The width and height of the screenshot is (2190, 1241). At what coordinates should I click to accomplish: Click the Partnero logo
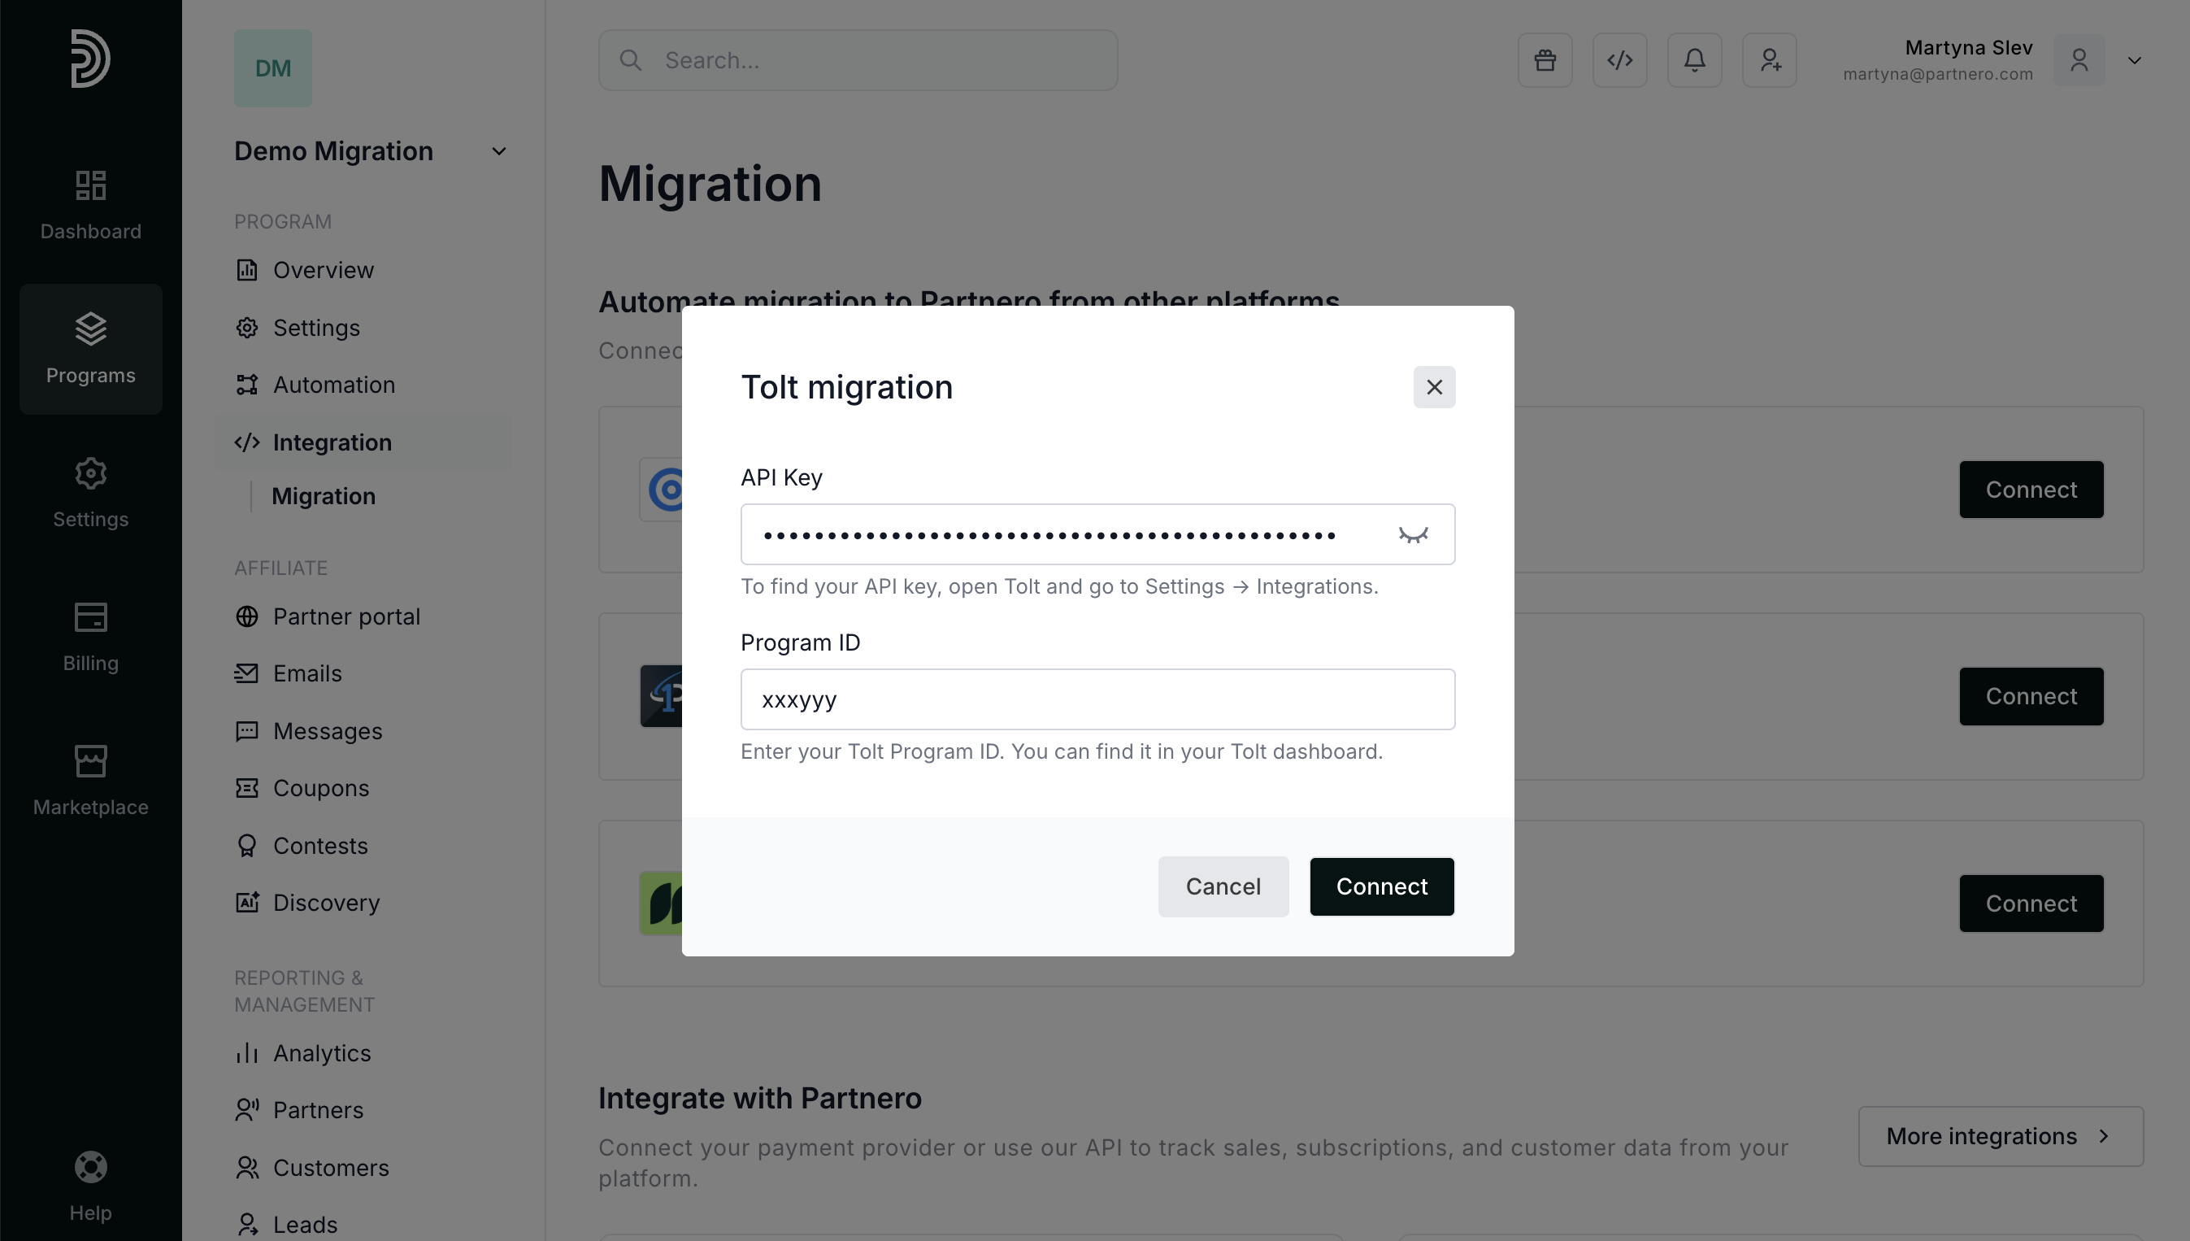90,59
